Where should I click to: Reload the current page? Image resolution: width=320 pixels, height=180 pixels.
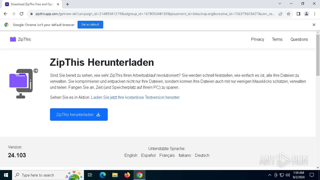pyautogui.click(x=21, y=14)
